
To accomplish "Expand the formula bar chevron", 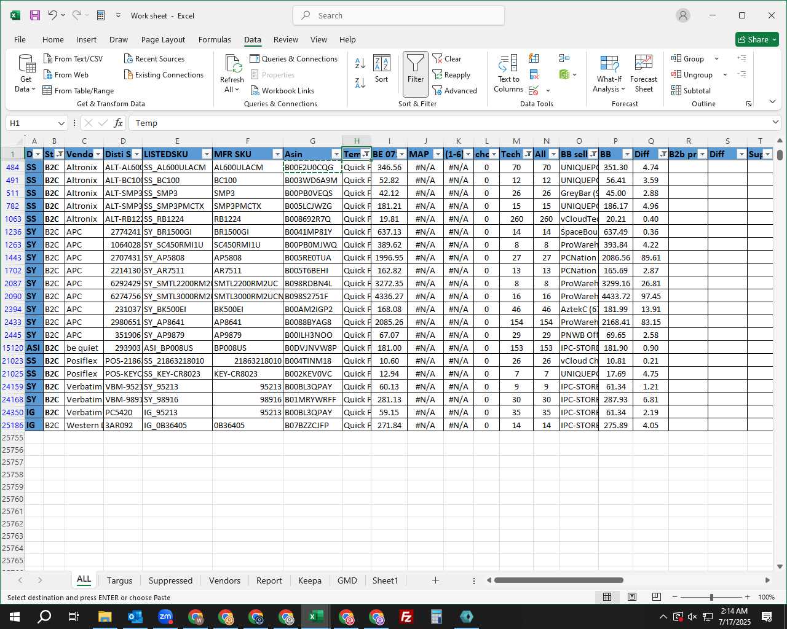I will pos(775,122).
